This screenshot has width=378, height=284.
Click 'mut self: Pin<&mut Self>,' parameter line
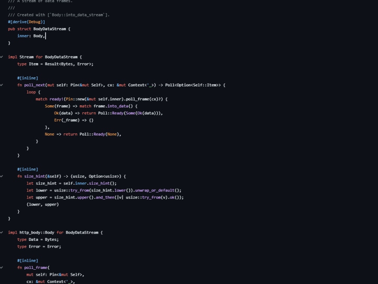click(55, 275)
